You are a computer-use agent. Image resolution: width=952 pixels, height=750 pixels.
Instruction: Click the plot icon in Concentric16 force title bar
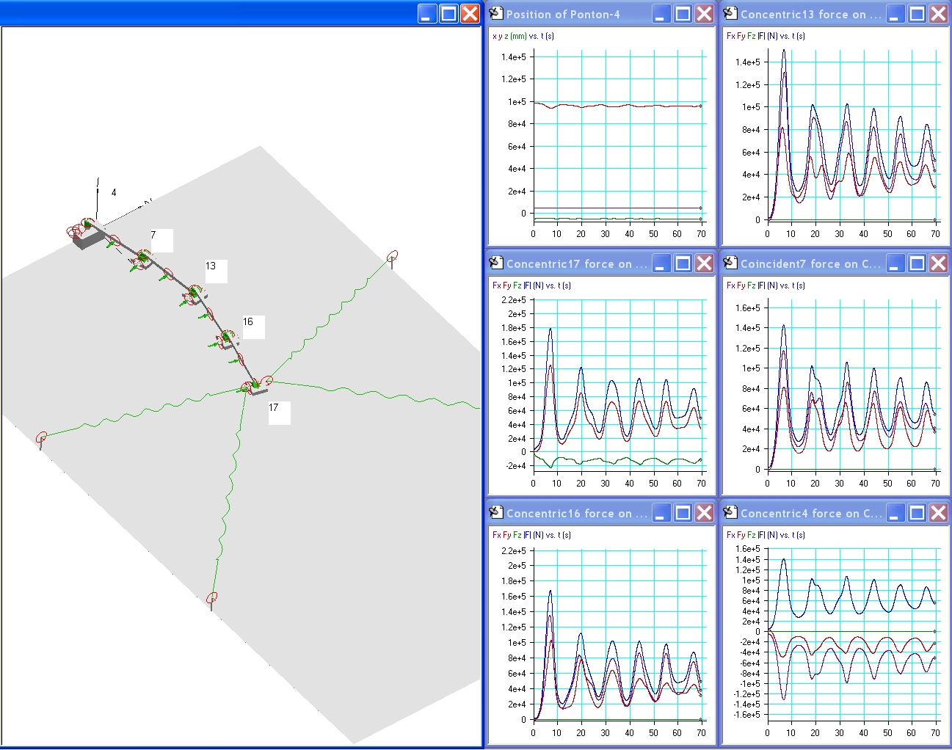tap(496, 512)
